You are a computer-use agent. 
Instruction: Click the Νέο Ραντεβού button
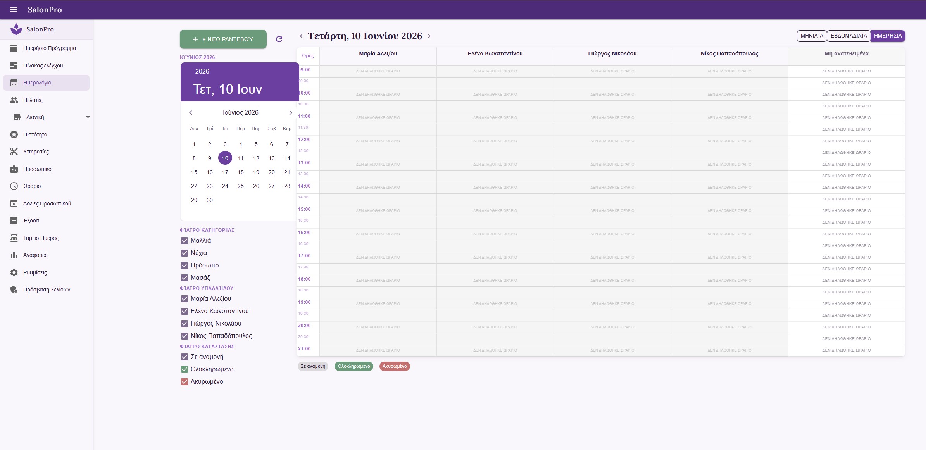click(x=223, y=39)
